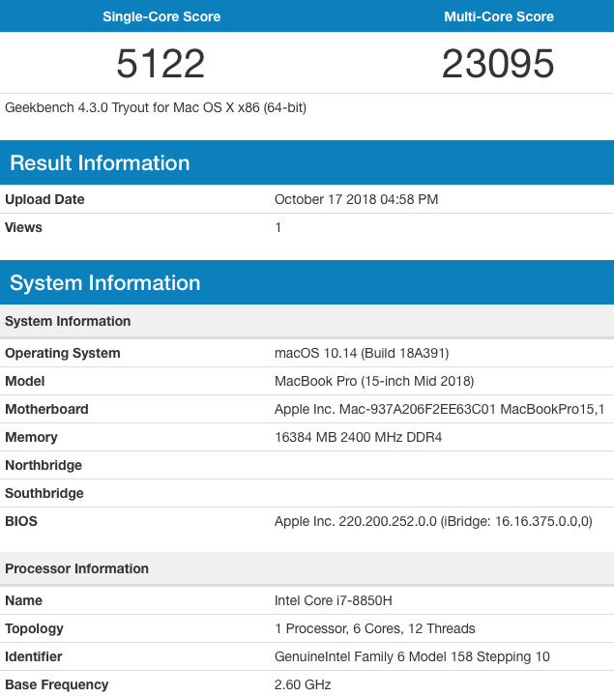The image size is (614, 697).
Task: Select 1 Processor, 6 Cores, 12 Threads value
Action: point(375,628)
